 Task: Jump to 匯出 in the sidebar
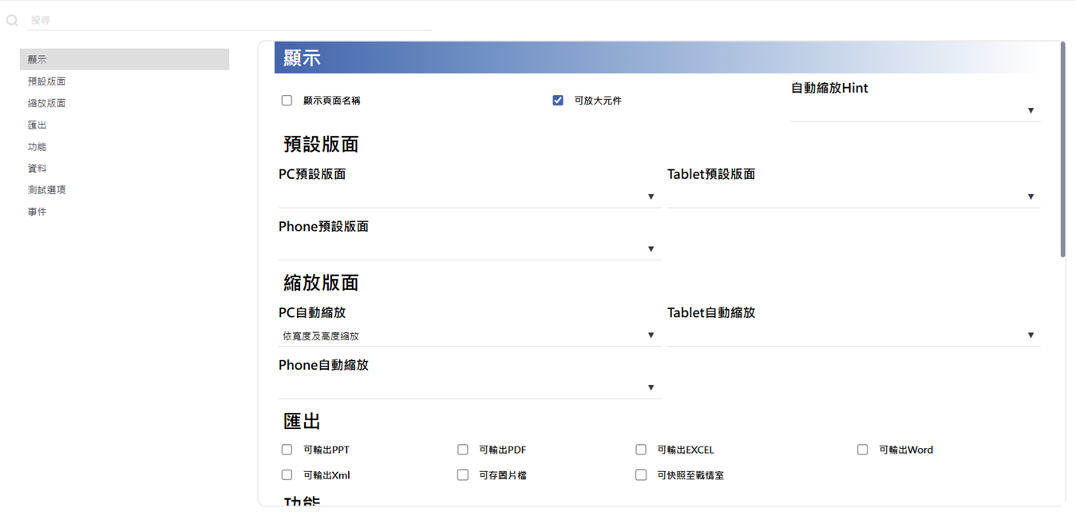point(37,125)
